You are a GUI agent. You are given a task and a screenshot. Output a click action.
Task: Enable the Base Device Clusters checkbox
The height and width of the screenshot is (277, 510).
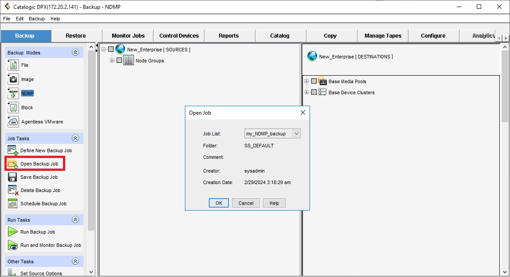(314, 92)
